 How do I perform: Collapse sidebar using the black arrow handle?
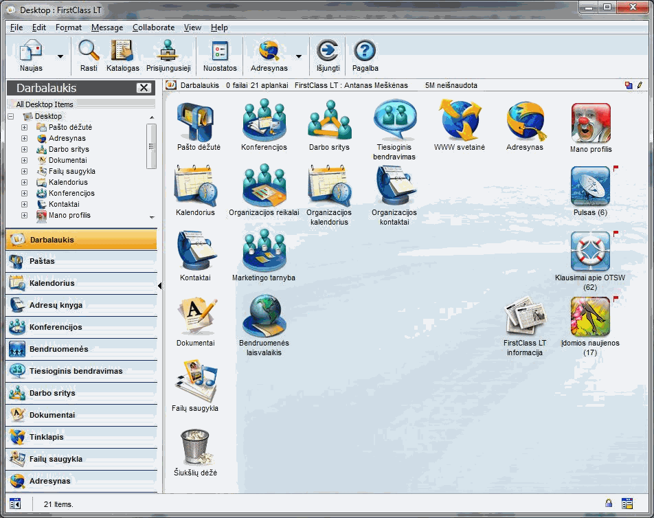(x=160, y=286)
